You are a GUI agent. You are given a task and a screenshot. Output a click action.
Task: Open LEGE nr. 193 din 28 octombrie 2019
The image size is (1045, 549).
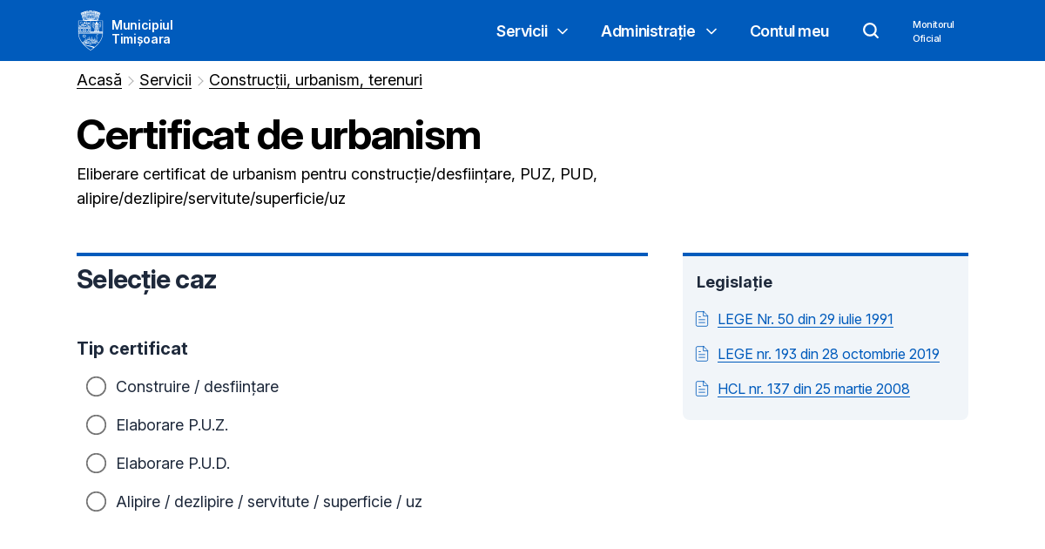(x=828, y=354)
